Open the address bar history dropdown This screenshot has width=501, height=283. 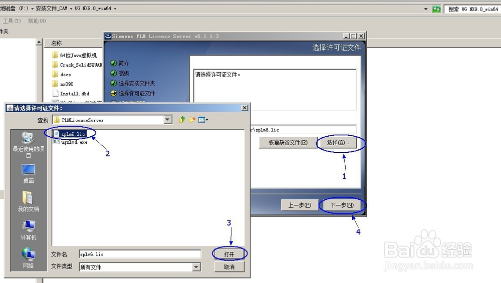coord(426,9)
